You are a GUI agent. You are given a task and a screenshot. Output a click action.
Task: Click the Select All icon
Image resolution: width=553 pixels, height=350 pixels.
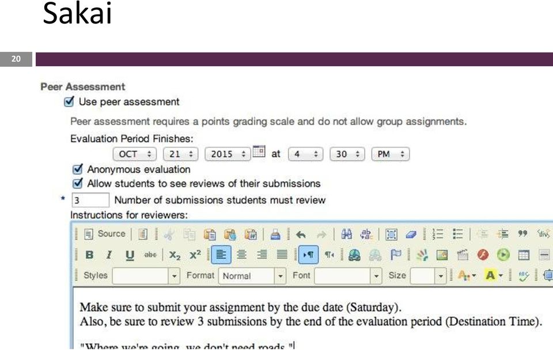point(391,234)
